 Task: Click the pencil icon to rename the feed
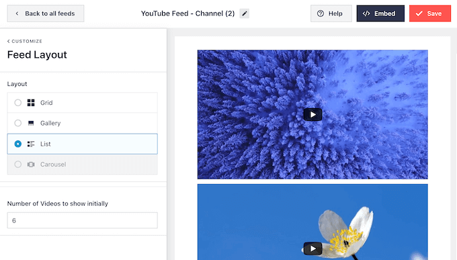[x=244, y=13]
